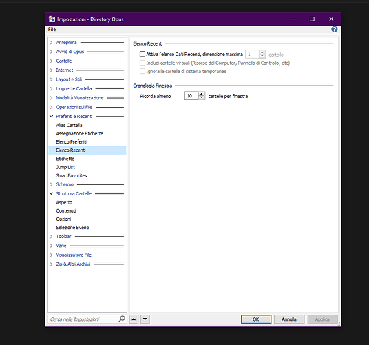Toggle Includi cartelle virtuali checkbox
Screen dimensions: 369x345
point(143,63)
